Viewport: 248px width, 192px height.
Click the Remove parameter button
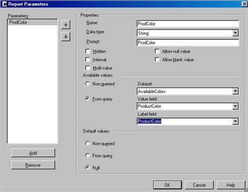[x=33, y=165]
